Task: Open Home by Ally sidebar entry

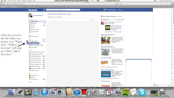Action: point(35,32)
